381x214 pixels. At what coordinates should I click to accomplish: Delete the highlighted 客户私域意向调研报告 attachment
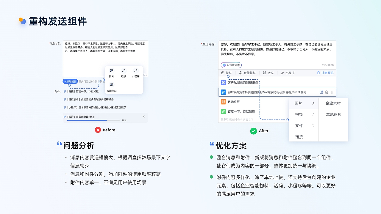327,92
